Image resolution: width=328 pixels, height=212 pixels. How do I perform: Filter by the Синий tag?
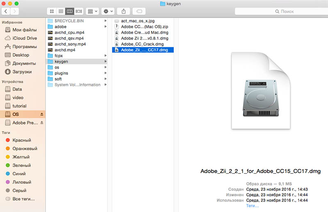coord(23,174)
